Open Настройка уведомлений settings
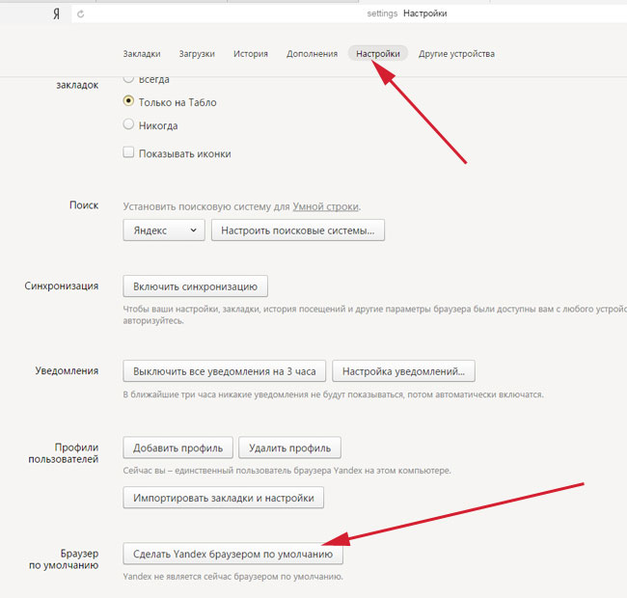 pyautogui.click(x=403, y=371)
